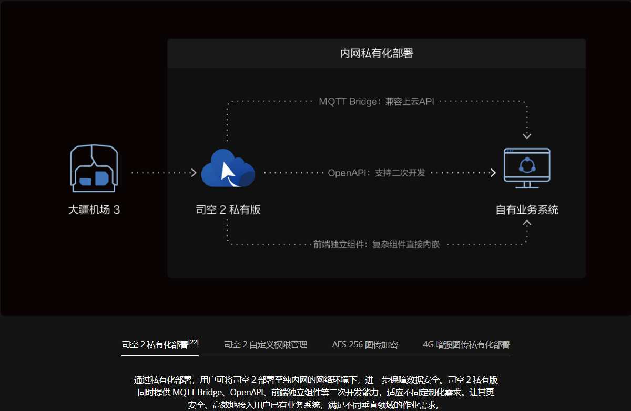The image size is (631, 411).
Task: Click the up arrowhead below 自有业务系统
Action: (x=527, y=223)
